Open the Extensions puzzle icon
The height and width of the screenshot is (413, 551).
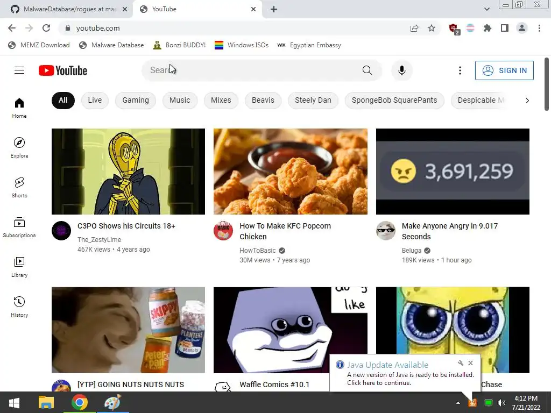coord(488,28)
